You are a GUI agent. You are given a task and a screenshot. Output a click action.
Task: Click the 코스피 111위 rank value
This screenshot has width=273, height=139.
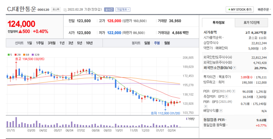click(257, 38)
